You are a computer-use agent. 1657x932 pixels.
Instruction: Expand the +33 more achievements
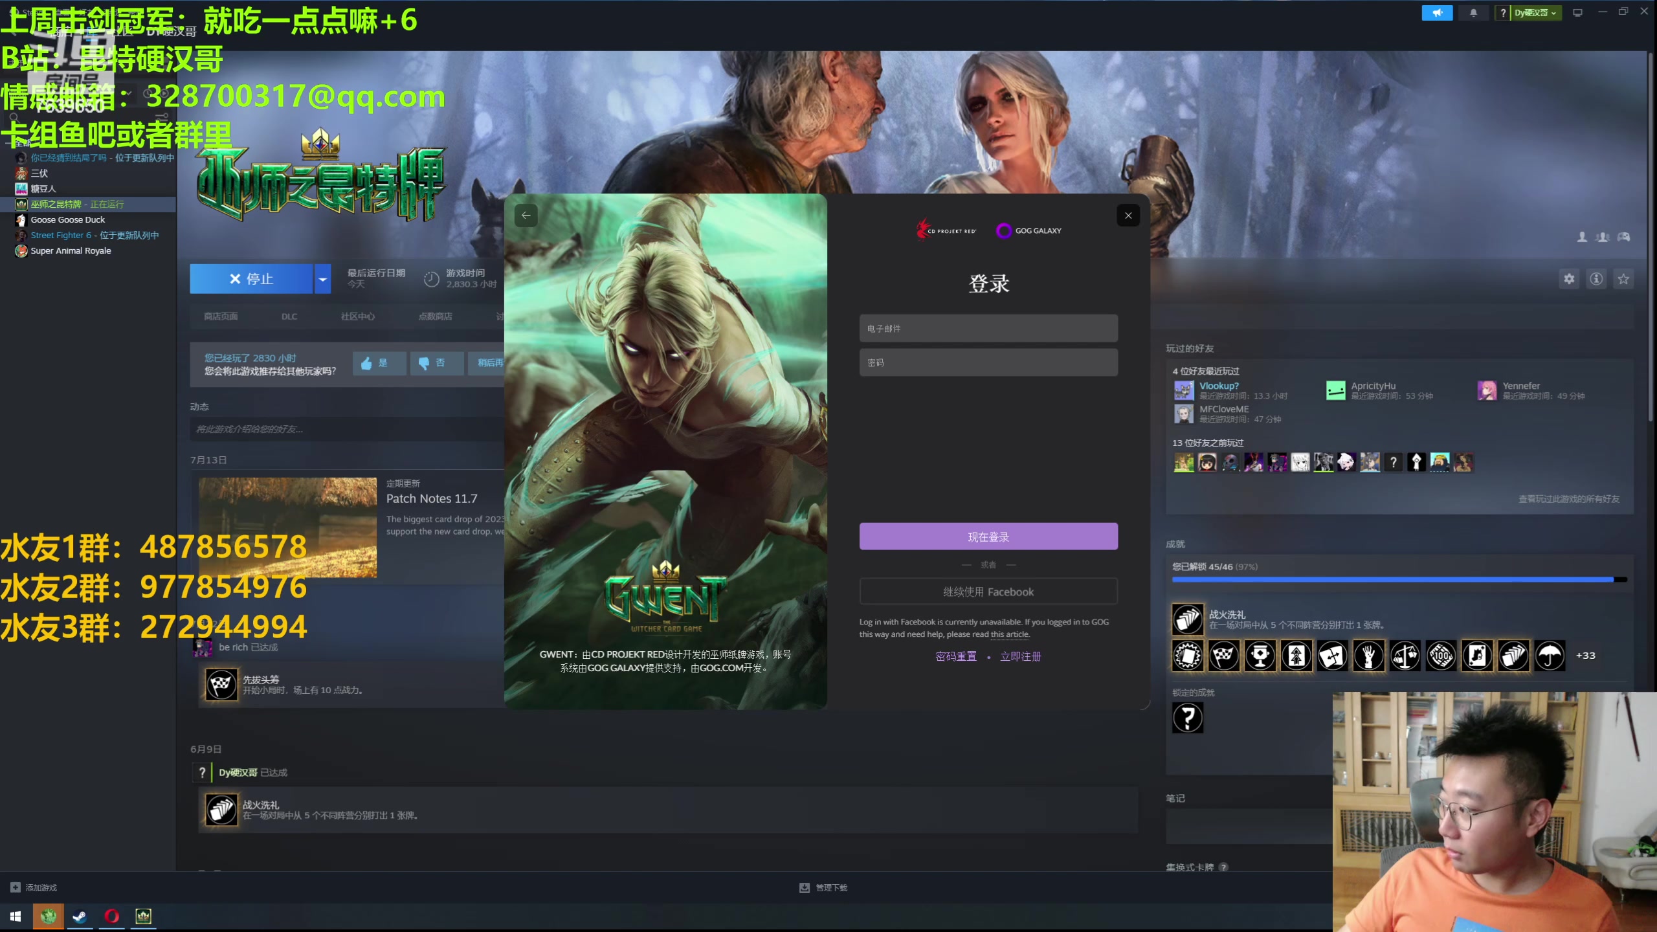click(x=1585, y=656)
